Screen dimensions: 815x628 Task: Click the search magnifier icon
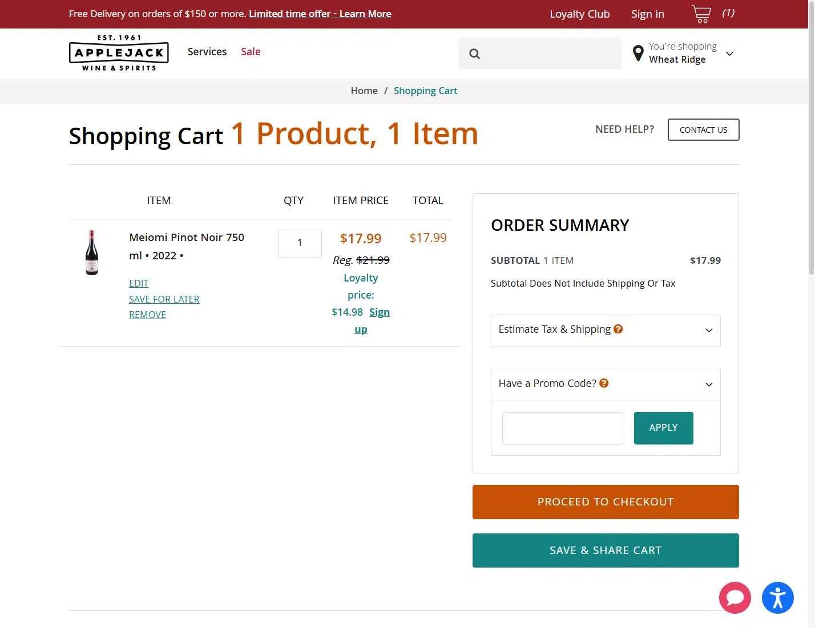click(x=475, y=54)
